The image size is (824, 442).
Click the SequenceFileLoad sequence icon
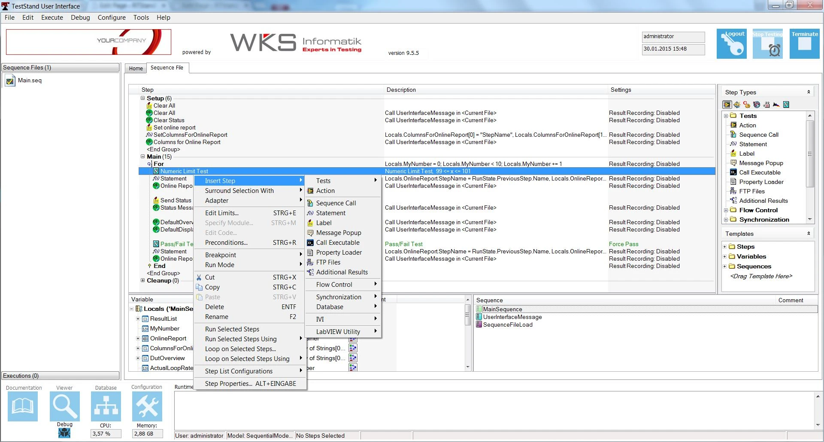[479, 325]
